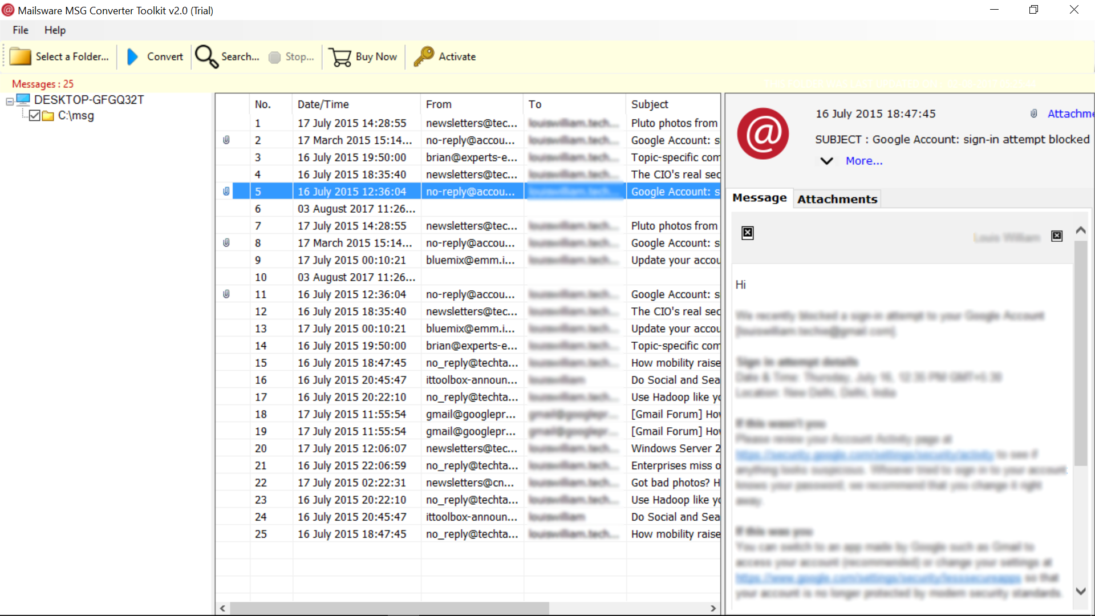Click attachment paperclip on row 2
1095x616 pixels.
(226, 140)
